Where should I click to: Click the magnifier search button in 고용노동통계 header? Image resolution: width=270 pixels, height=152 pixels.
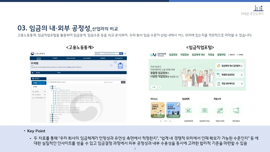[x=121, y=53]
